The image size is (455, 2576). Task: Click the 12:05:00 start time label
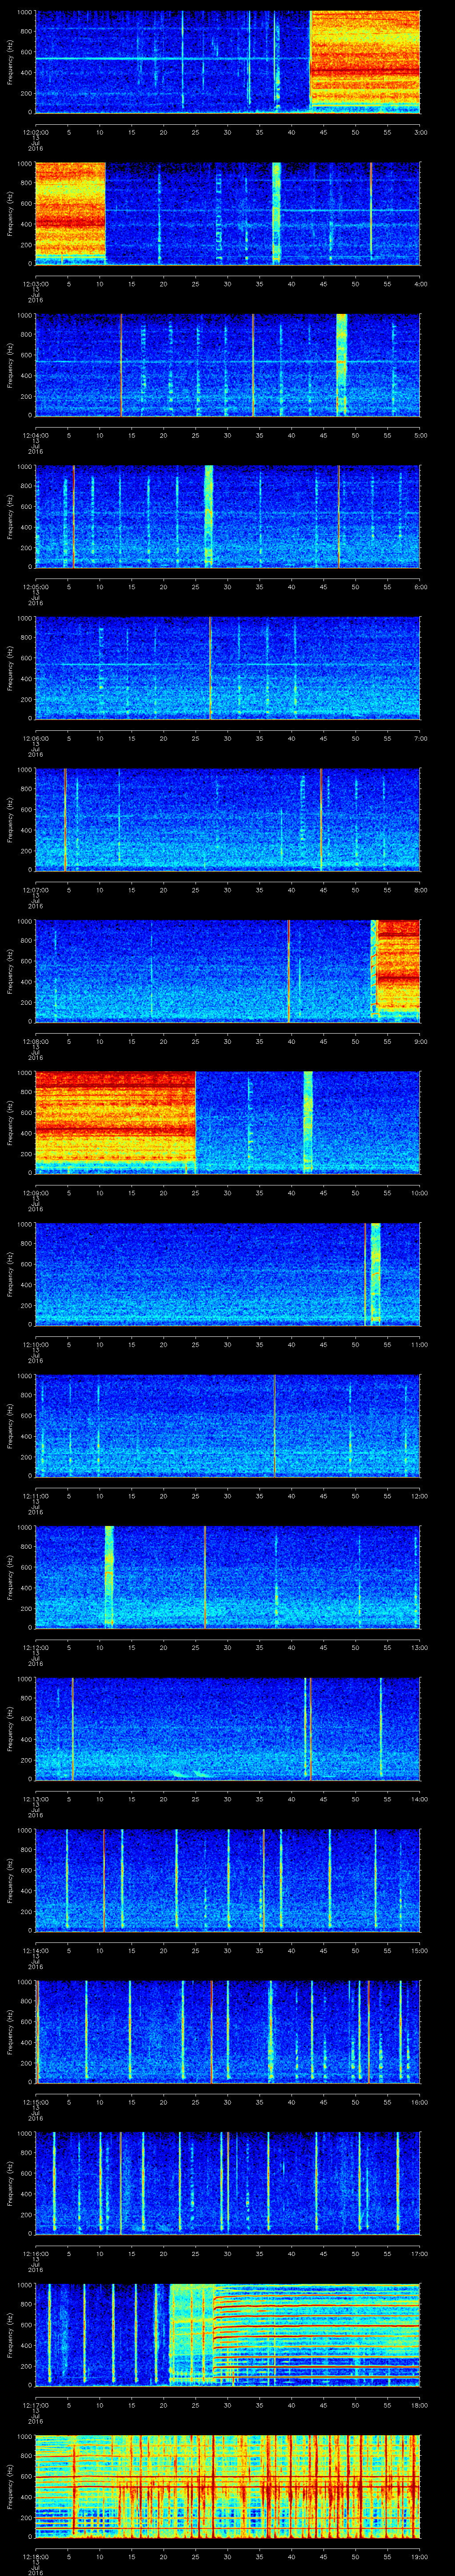[x=35, y=586]
